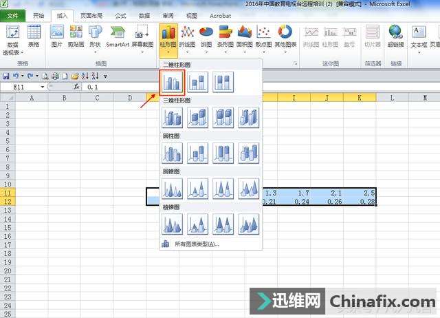Switch to the Review tab
The image size is (440, 318).
pyautogui.click(x=168, y=16)
